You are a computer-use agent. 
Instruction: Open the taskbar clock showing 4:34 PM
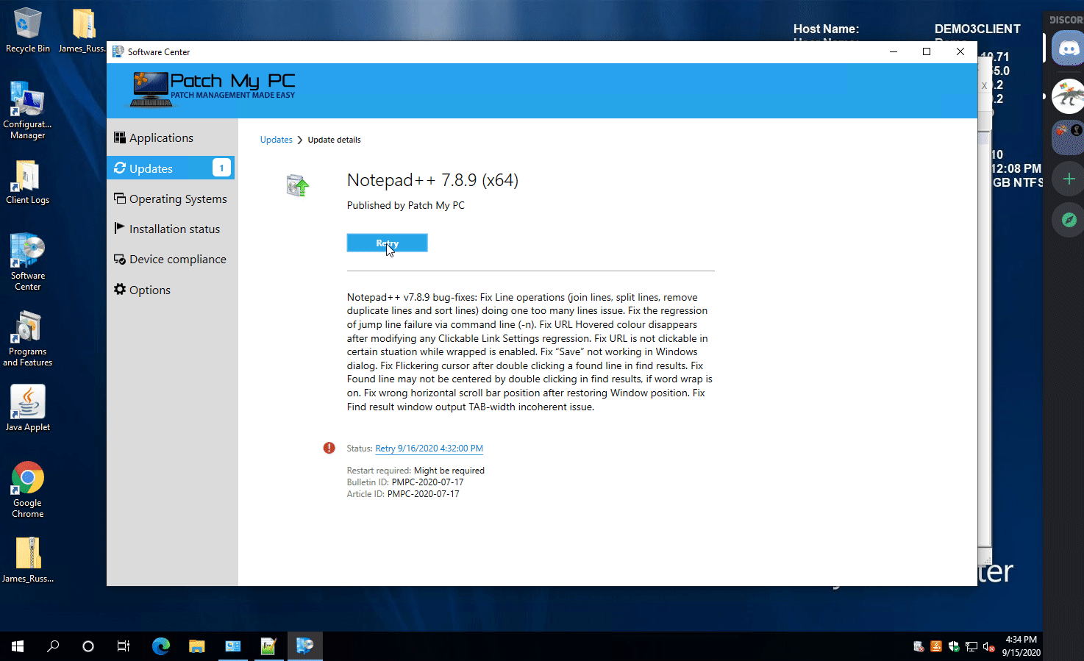1021,646
